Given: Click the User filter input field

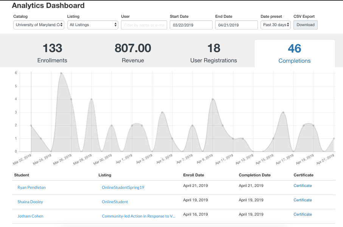Looking at the screenshot, I should (144, 25).
